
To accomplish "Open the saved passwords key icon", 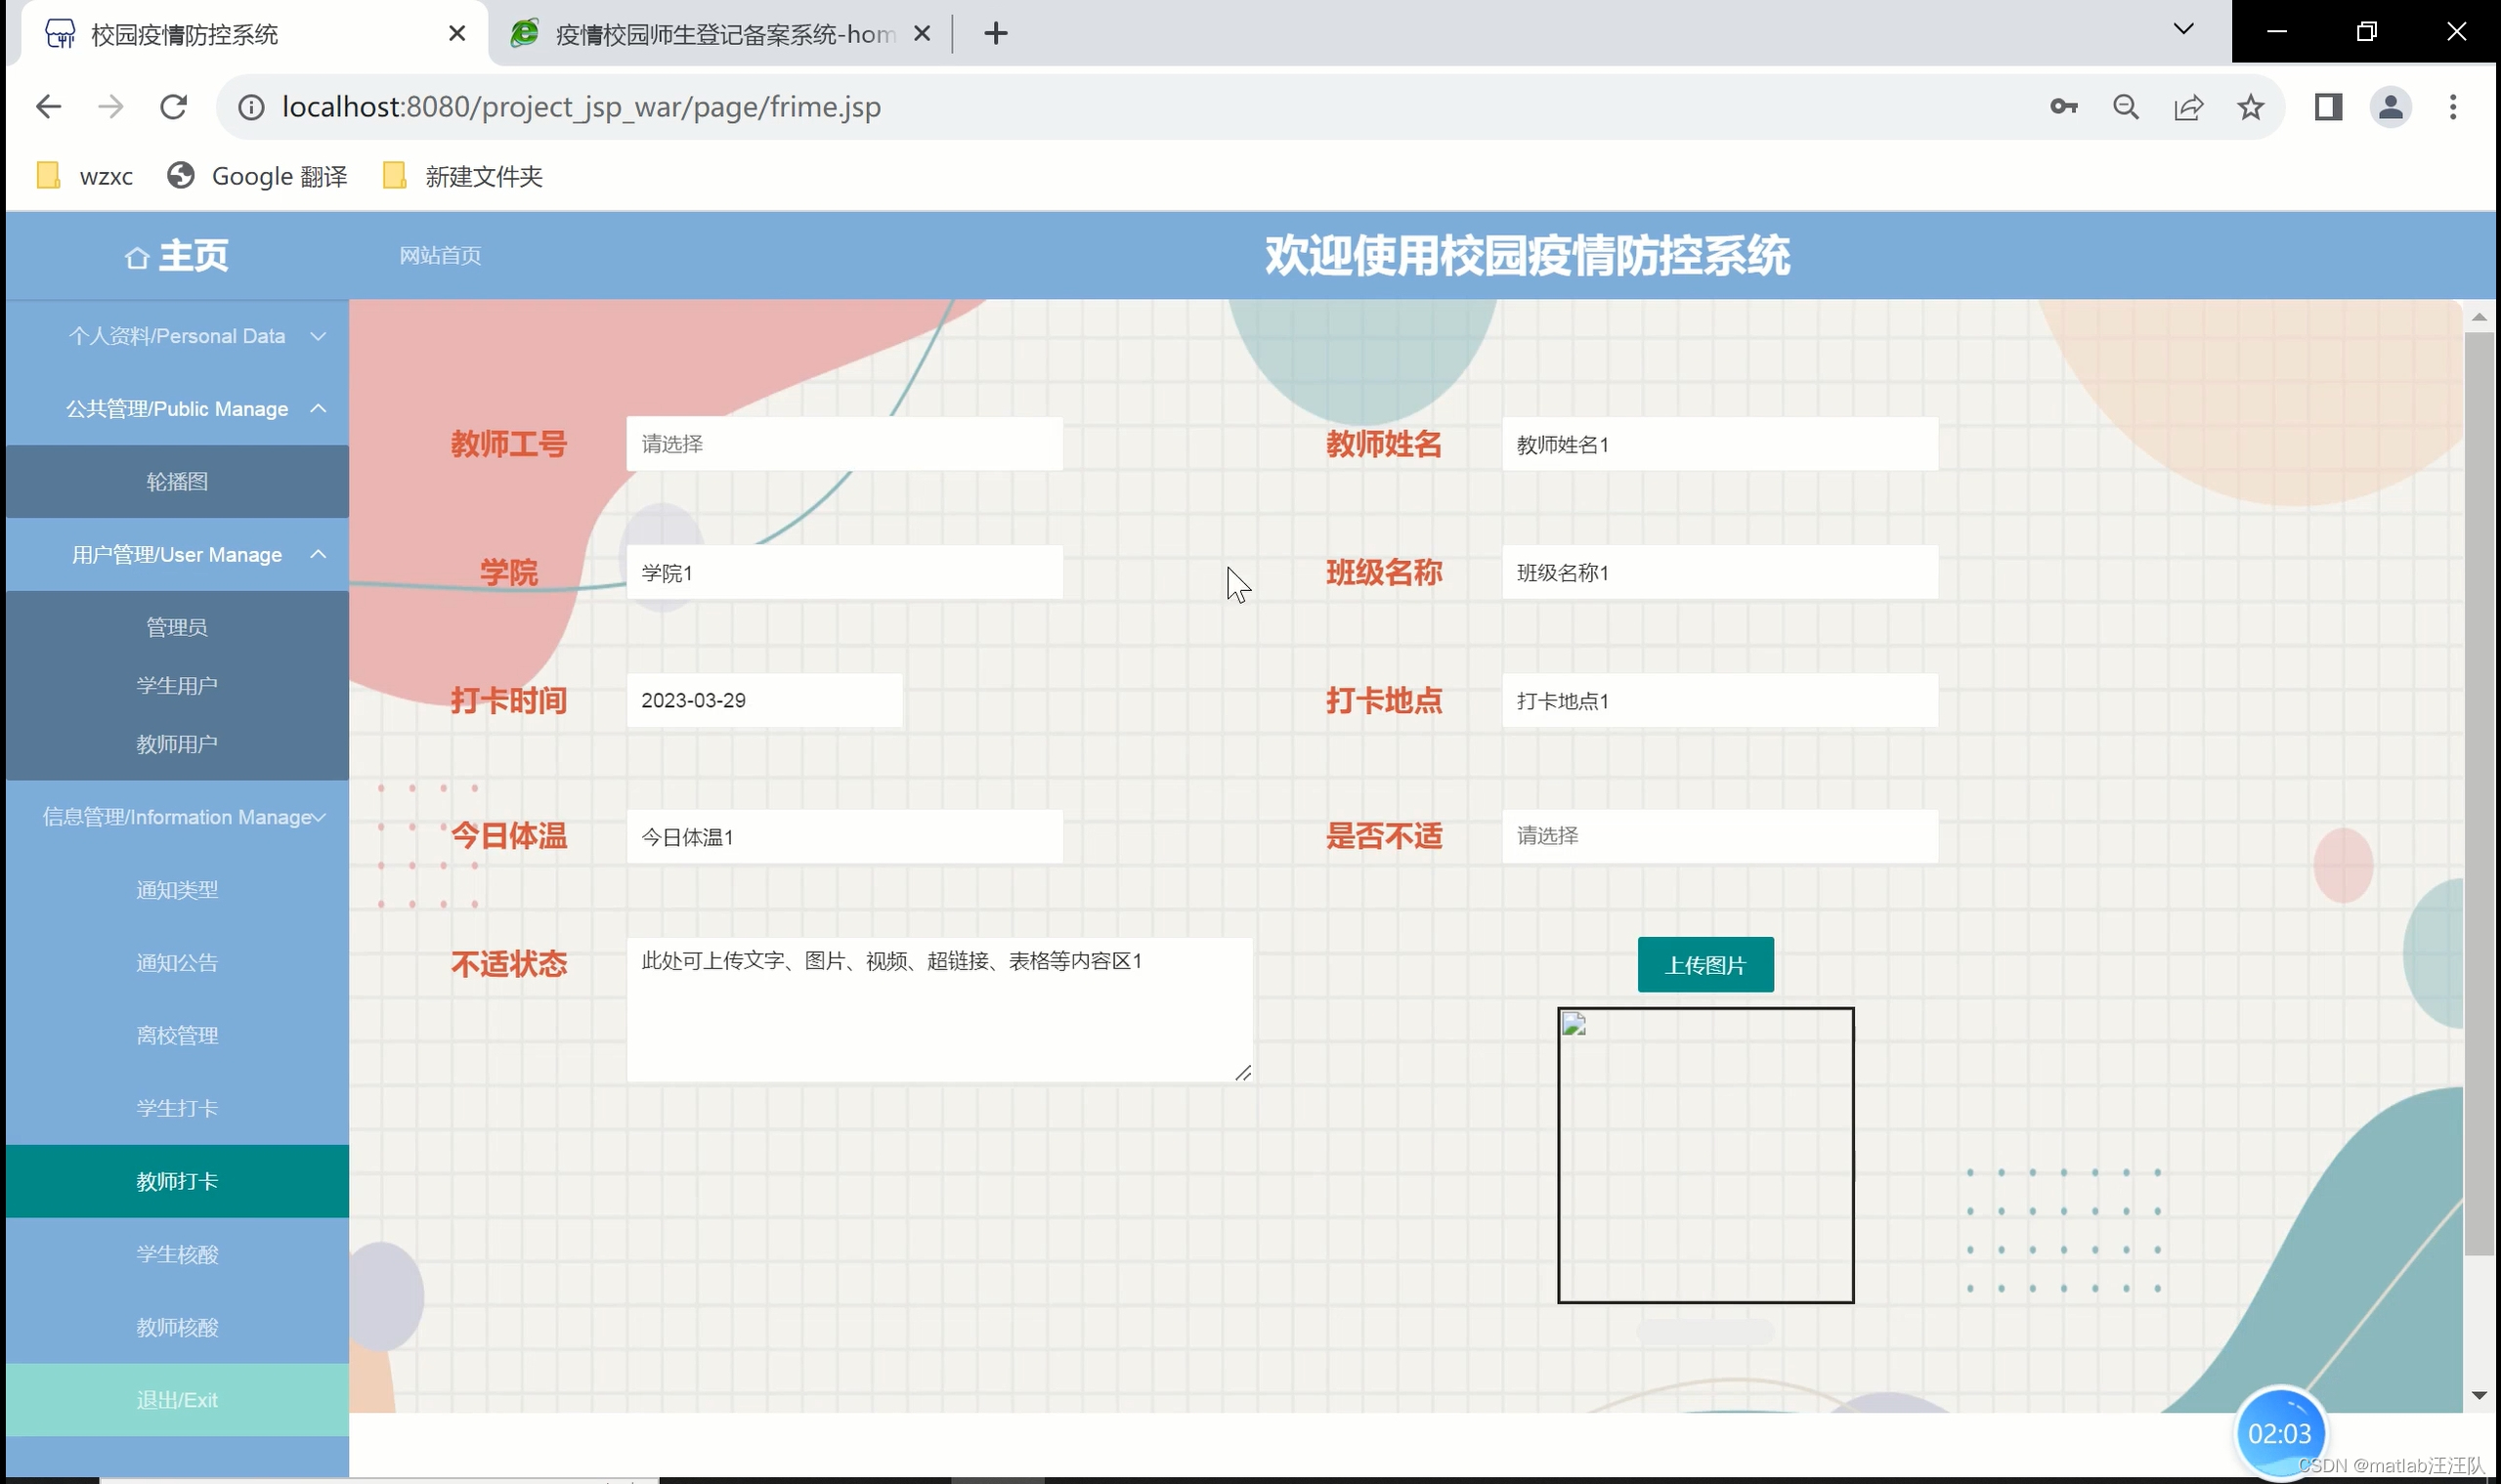I will (2063, 107).
